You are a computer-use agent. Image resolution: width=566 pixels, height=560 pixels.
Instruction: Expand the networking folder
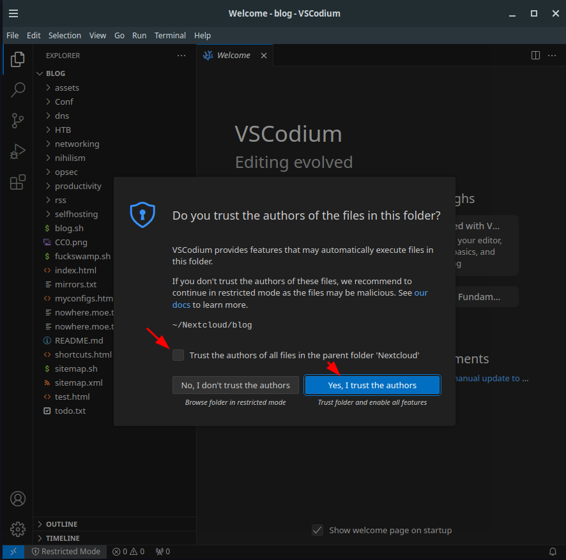click(x=48, y=144)
